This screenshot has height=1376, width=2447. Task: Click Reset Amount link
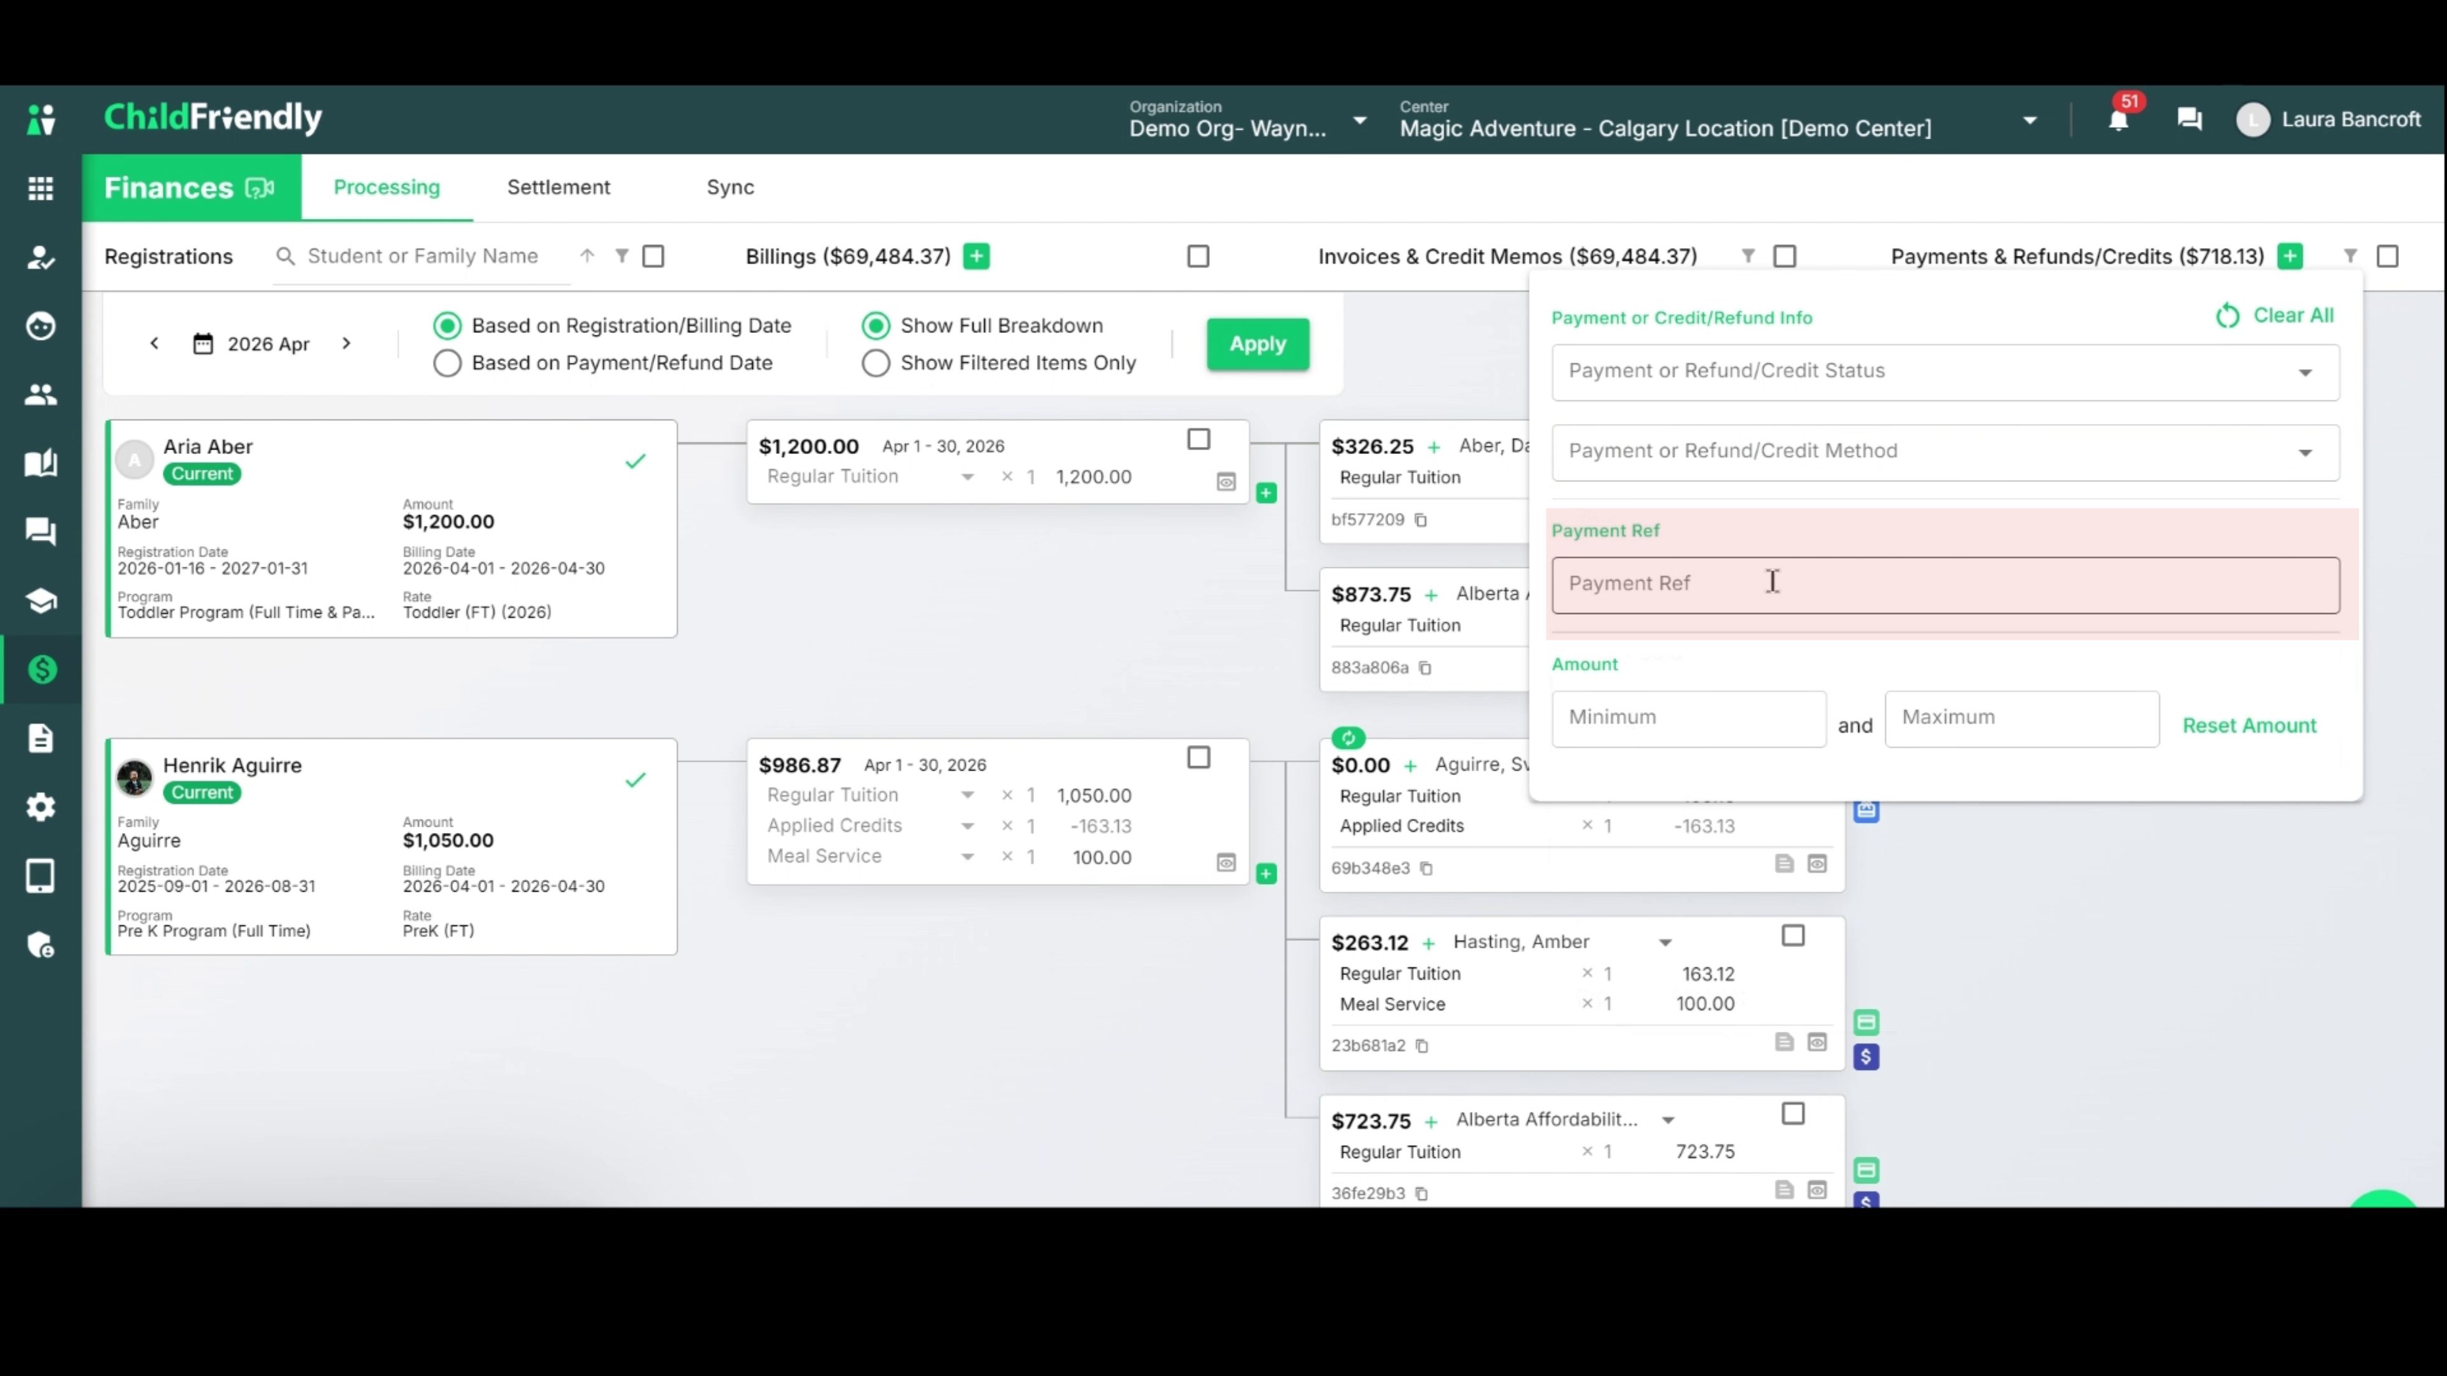pyautogui.click(x=2249, y=726)
